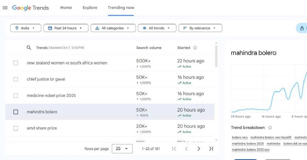307x160 pixels.
Task: Click the bolero neo breakdown link
Action: [240, 138]
